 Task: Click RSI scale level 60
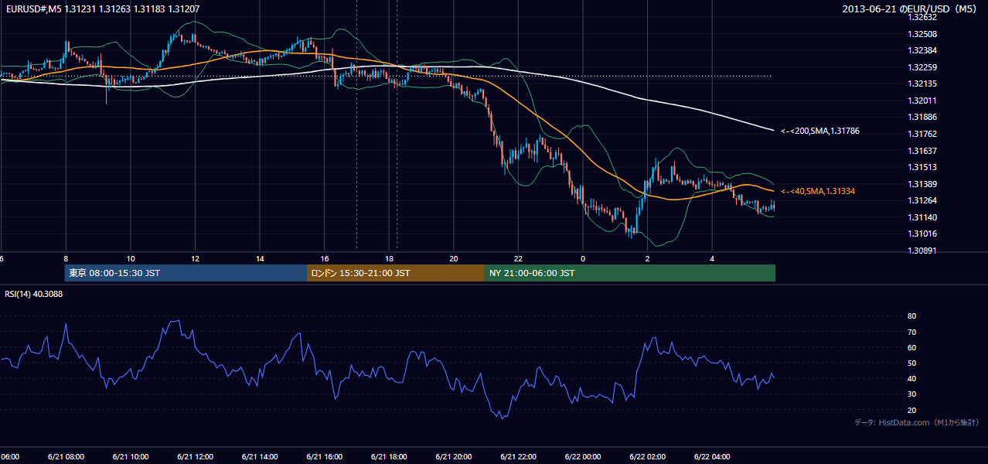pyautogui.click(x=912, y=347)
